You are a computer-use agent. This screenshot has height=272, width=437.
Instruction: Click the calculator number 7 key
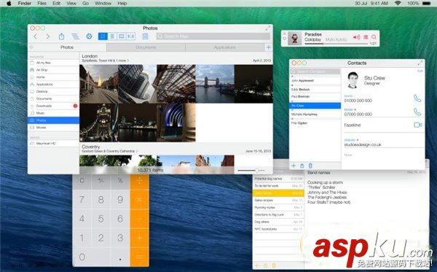[82, 200]
